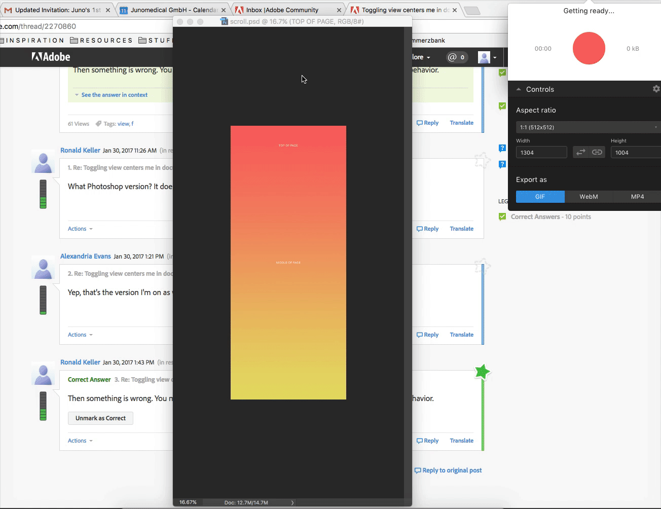
Task: Select WebM export format
Action: click(589, 197)
